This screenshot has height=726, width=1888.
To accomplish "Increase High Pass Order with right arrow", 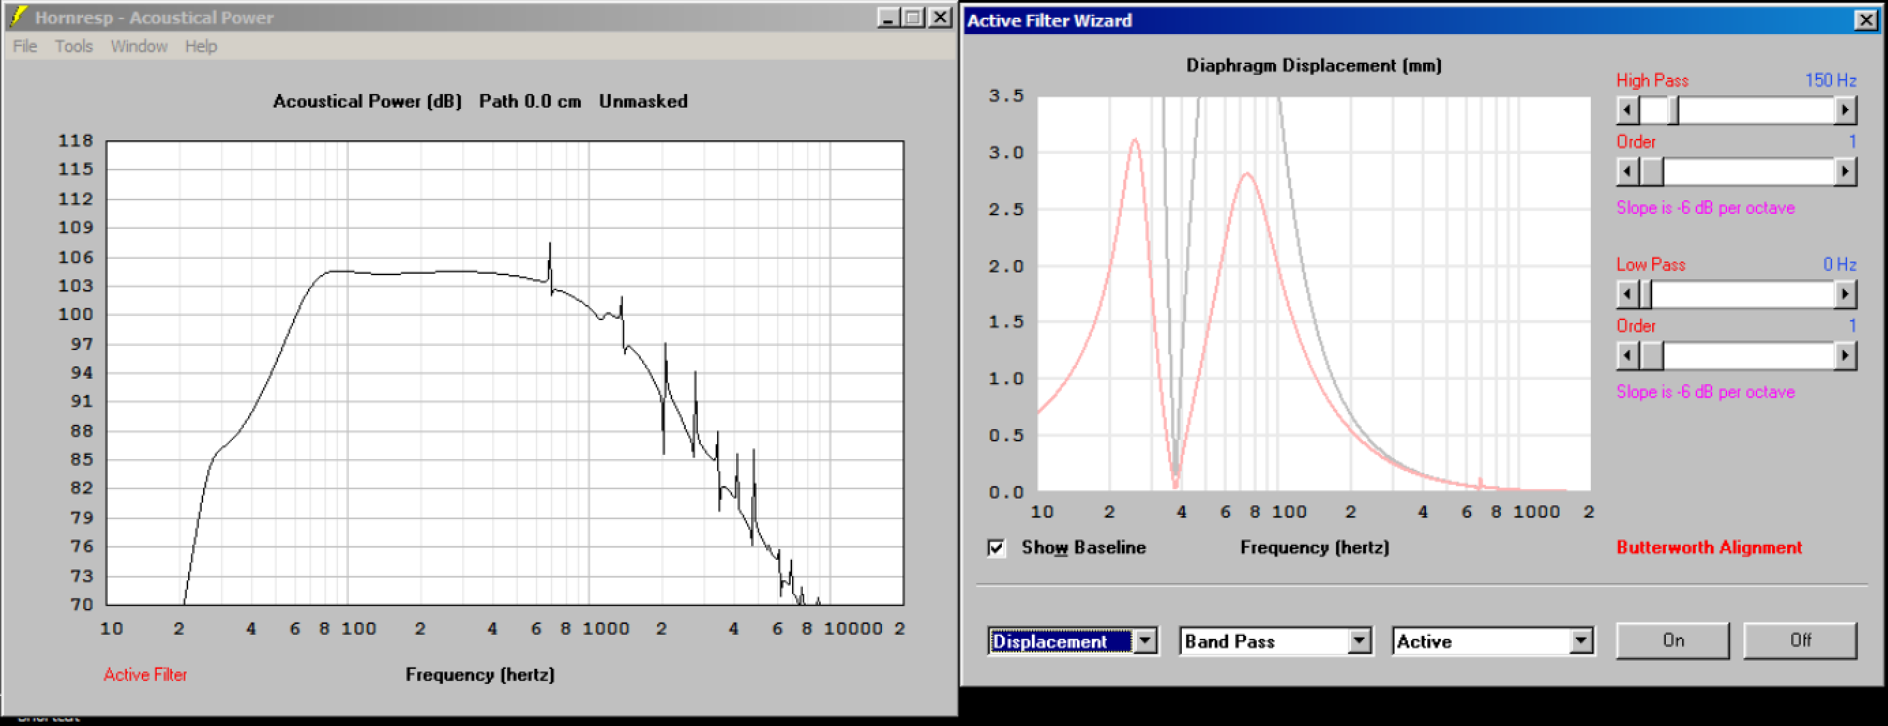I will point(1846,172).
